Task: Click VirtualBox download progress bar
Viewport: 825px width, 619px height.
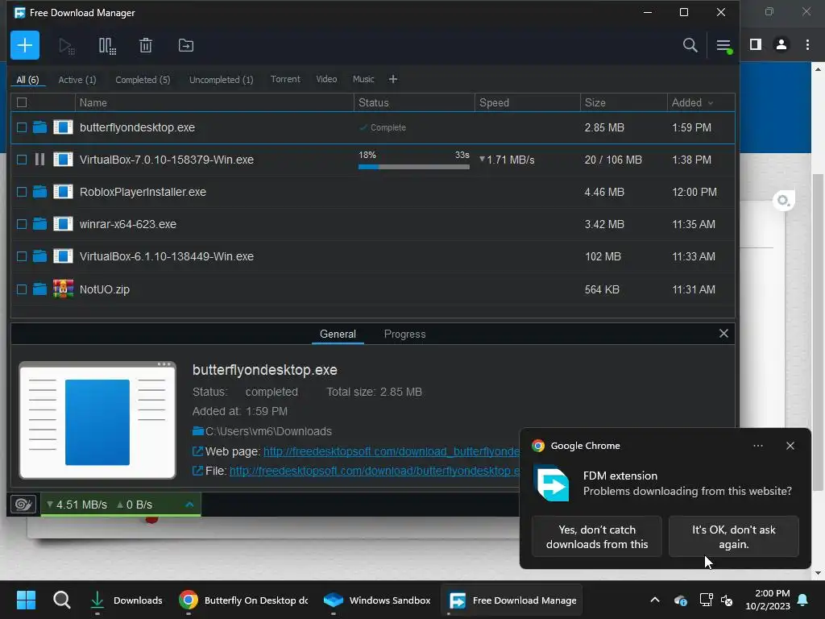Action: point(413,167)
